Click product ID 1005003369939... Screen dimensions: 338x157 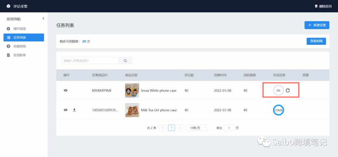coord(105,110)
